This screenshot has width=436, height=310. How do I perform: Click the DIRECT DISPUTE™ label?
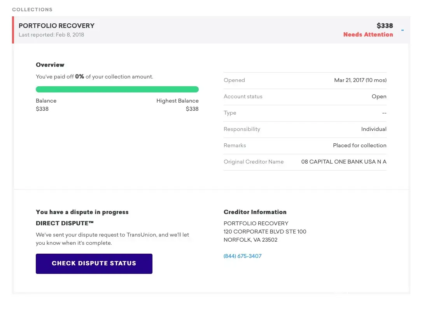[x=65, y=223]
